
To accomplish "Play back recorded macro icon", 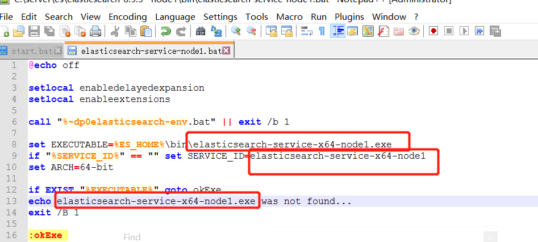I will point(464,32).
